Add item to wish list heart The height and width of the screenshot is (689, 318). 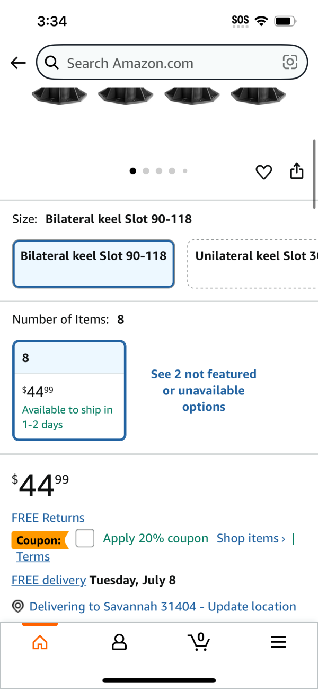point(264,172)
